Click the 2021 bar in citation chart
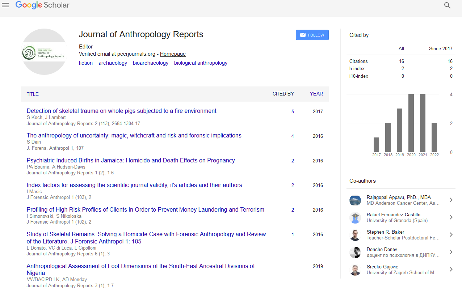Image resolution: width=462 pixels, height=293 pixels. click(423, 123)
